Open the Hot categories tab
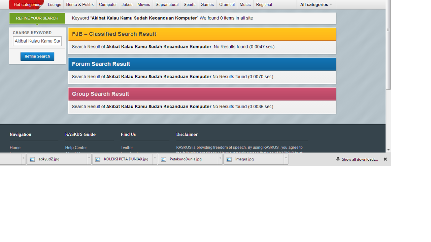 click(x=27, y=4)
